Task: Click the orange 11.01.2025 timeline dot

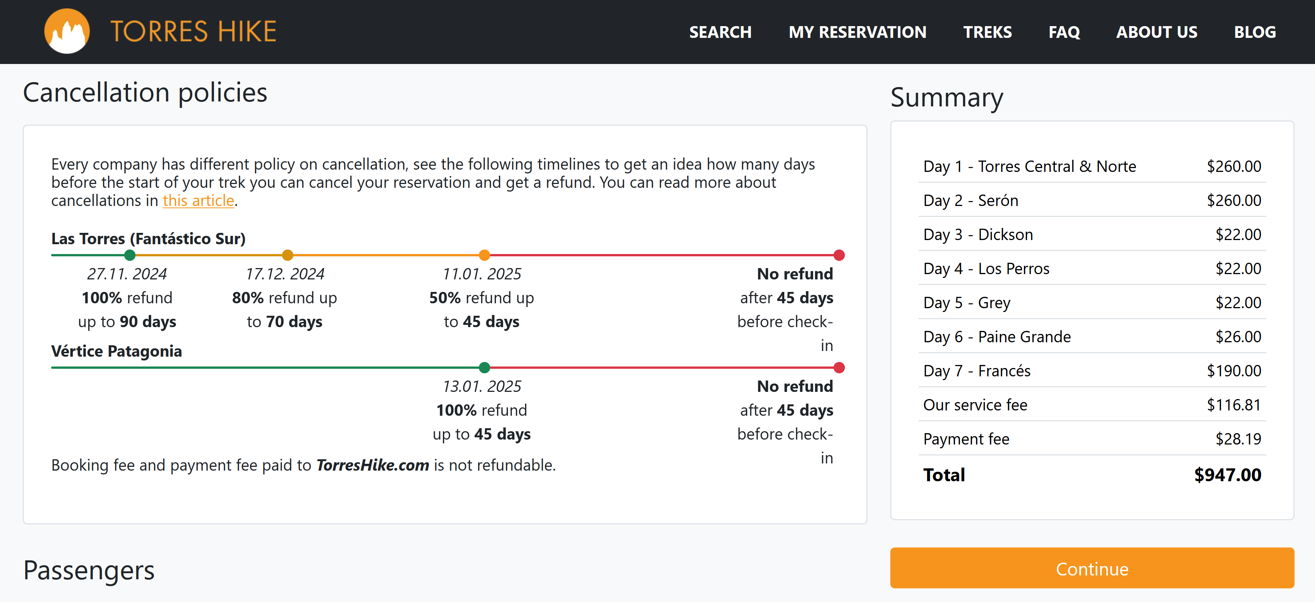Action: tap(485, 255)
